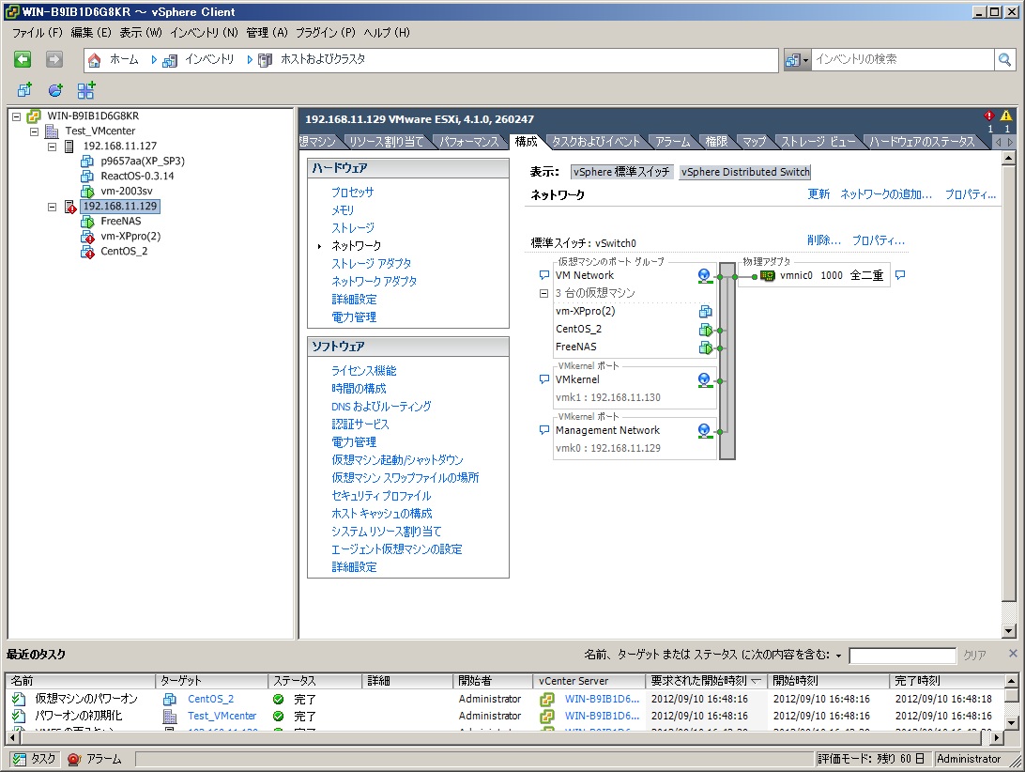Click the globe-style second toolbar icon under navigation
The width and height of the screenshot is (1025, 772).
[x=55, y=89]
